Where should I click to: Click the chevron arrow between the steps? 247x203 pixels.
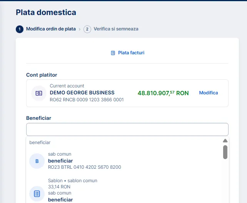pyautogui.click(x=80, y=29)
